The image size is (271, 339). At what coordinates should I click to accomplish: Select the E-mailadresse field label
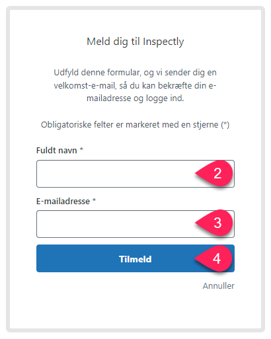coord(63,201)
